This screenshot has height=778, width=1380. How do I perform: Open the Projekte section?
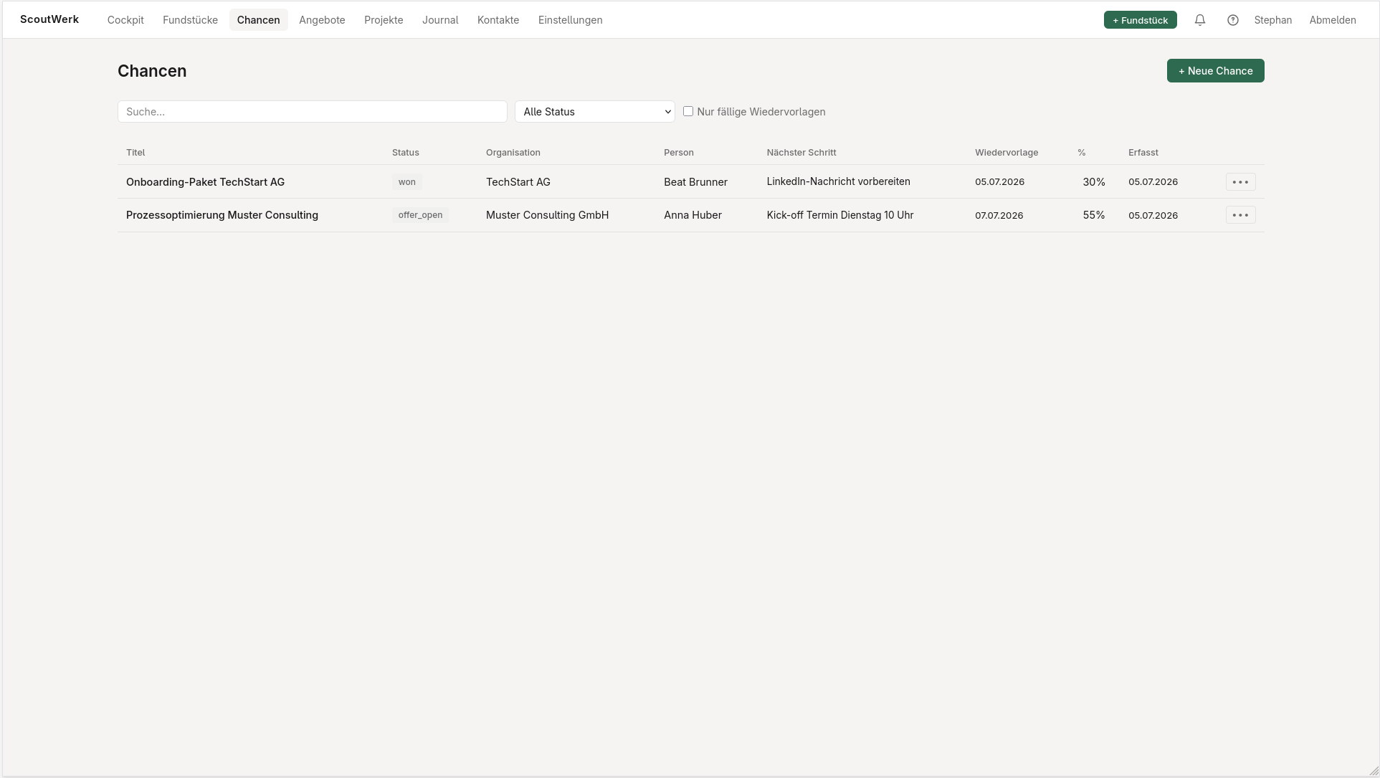[384, 20]
